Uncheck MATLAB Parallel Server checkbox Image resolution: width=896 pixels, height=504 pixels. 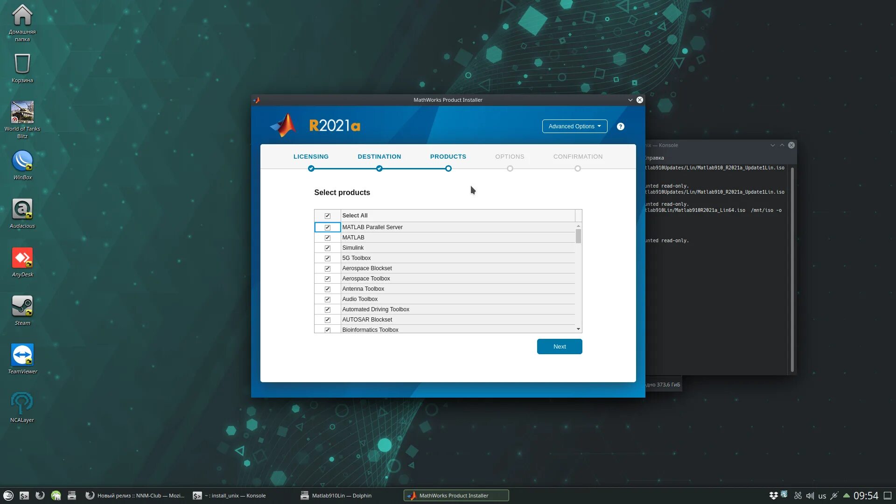click(x=328, y=227)
